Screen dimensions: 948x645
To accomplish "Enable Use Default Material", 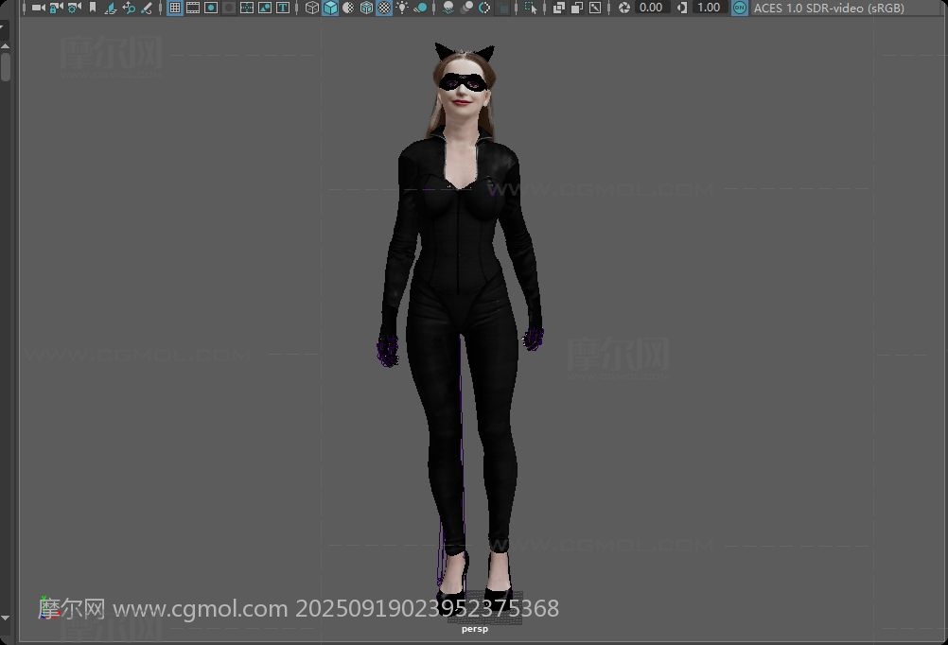I will 348,8.
